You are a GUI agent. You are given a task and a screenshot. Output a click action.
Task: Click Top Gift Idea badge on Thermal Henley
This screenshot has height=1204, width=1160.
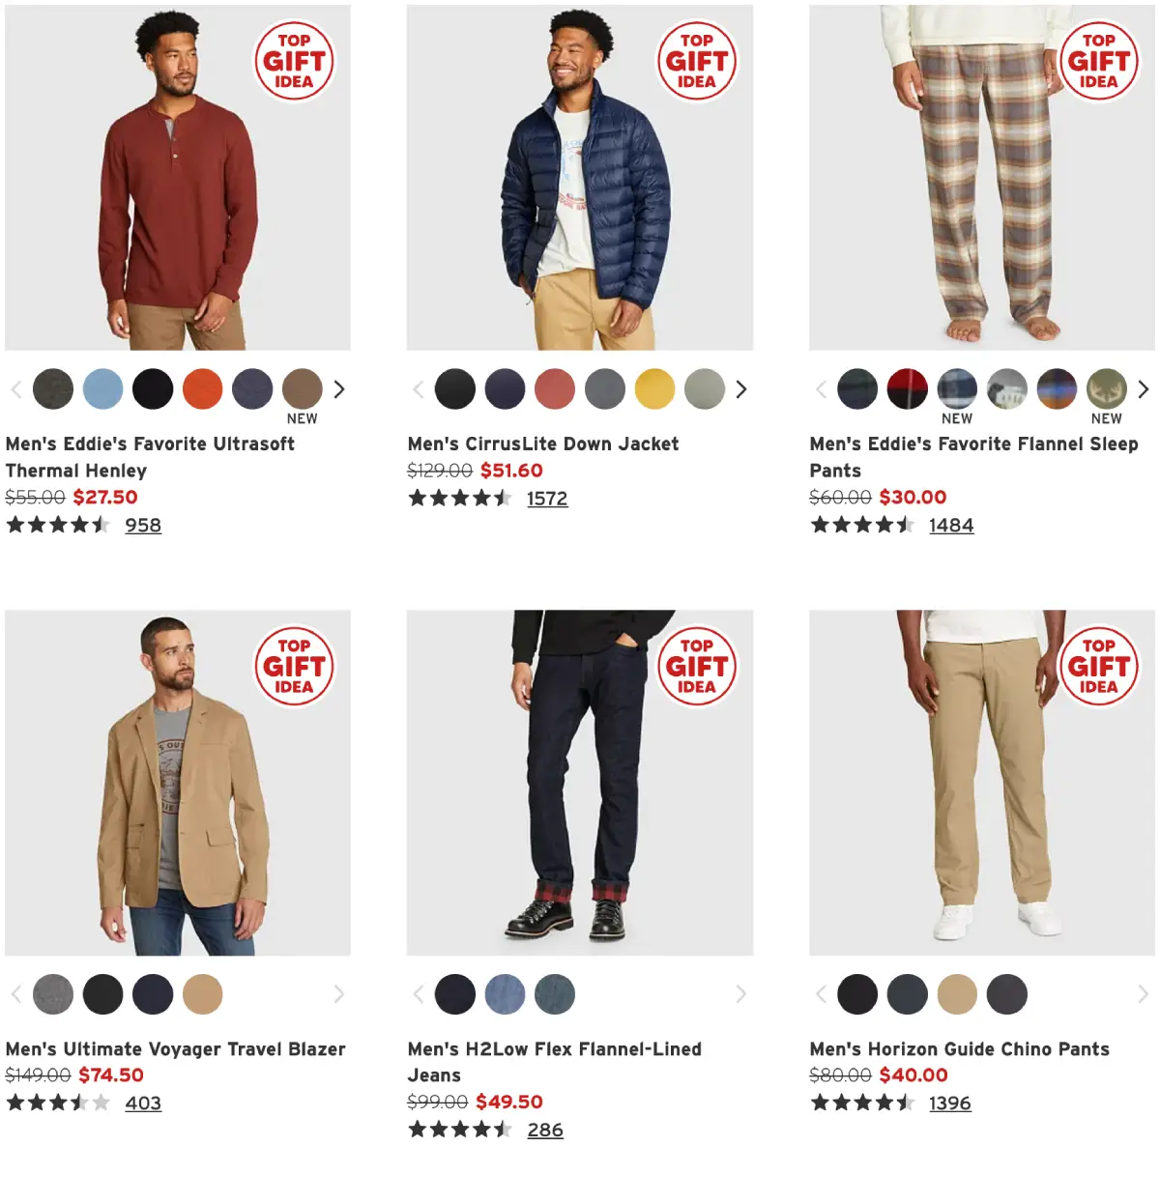(294, 61)
